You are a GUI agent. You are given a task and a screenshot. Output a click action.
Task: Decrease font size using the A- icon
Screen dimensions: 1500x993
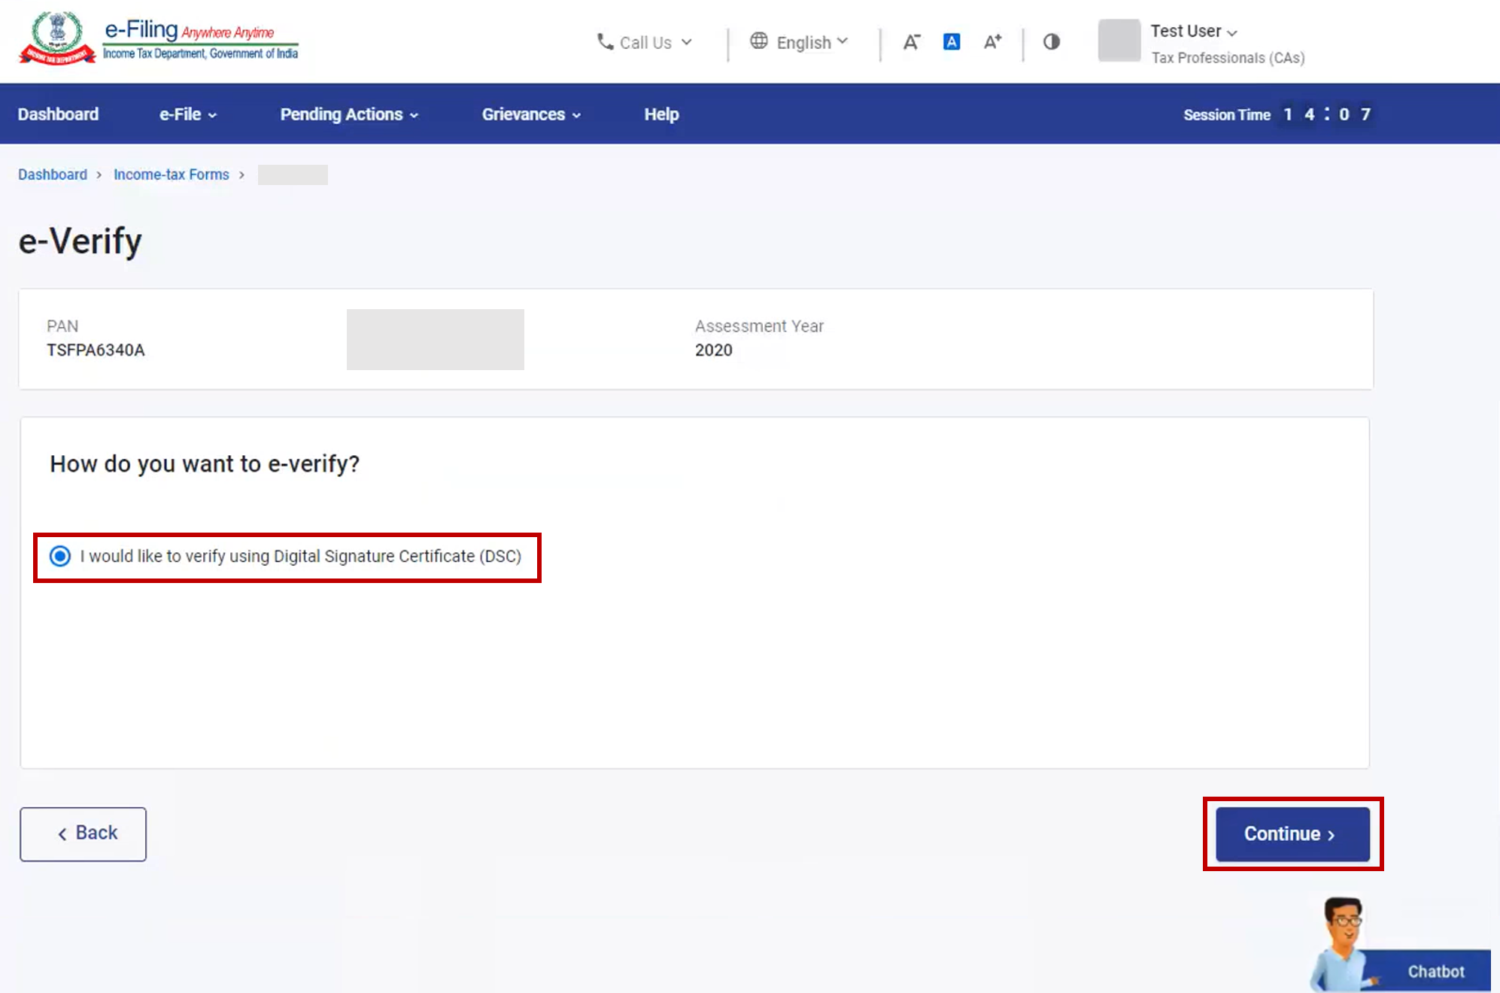(911, 42)
